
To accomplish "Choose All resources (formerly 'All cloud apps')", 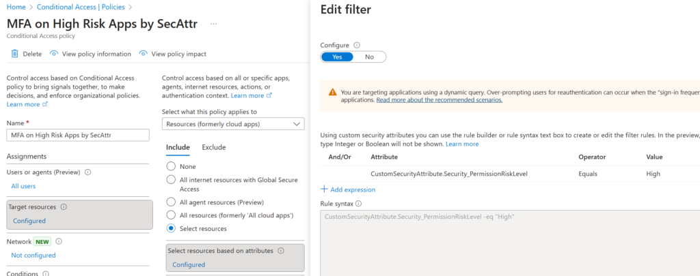I will 171,215.
